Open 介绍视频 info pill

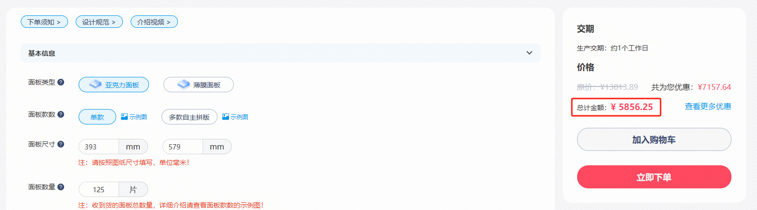tap(154, 22)
